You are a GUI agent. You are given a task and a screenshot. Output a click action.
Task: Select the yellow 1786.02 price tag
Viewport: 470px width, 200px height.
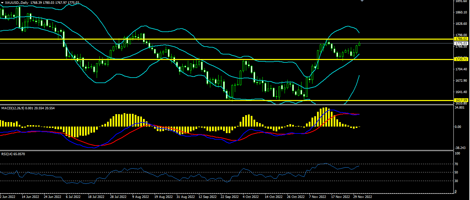461,39
